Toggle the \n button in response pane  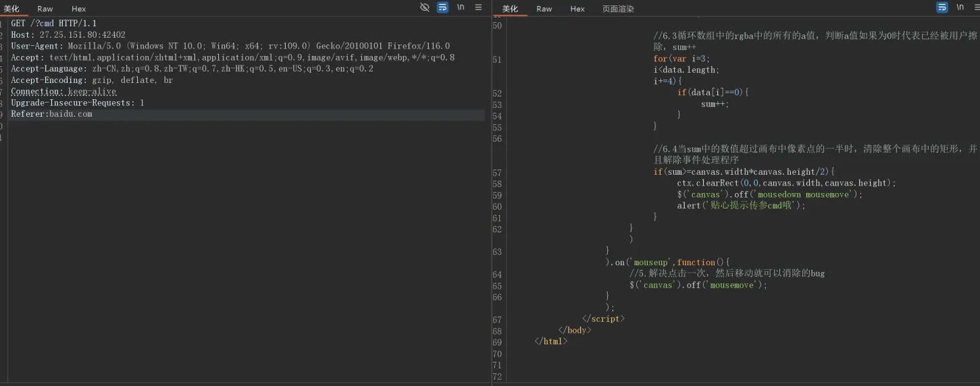coord(960,7)
